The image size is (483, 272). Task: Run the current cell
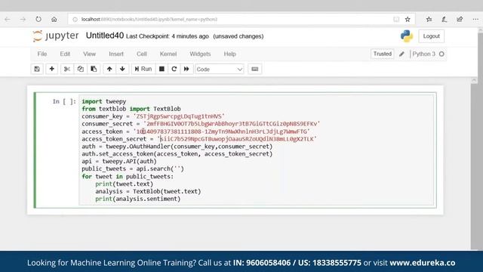[143, 69]
